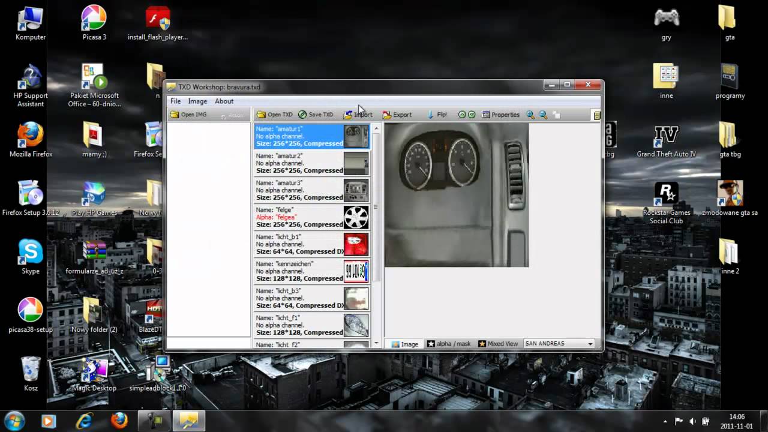Image resolution: width=768 pixels, height=432 pixels.
Task: Select the Kosz recycle bin icon
Action: click(x=30, y=374)
